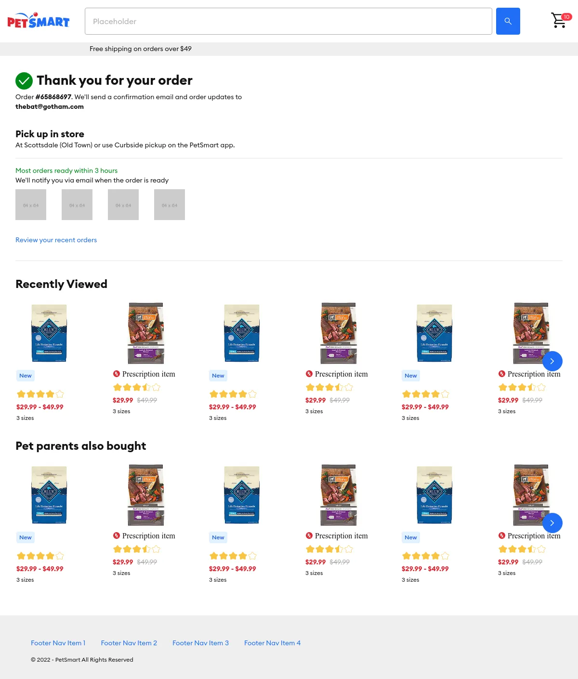Open the shopping cart icon
Viewport: 578px width, 679px height.
(x=558, y=21)
